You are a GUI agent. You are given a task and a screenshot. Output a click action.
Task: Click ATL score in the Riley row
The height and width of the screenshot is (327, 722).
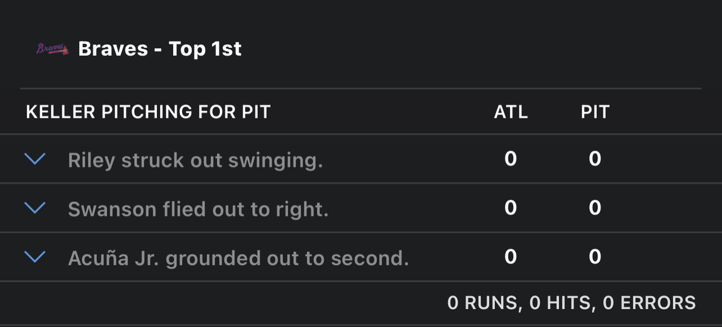coord(510,159)
